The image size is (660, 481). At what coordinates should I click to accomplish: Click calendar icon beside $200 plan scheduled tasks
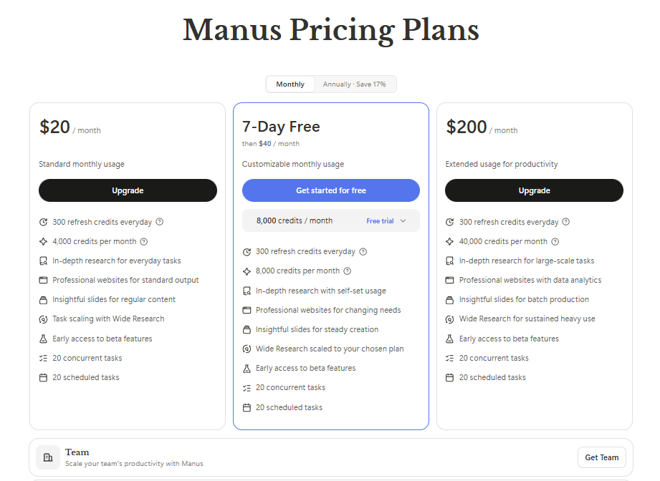[450, 377]
